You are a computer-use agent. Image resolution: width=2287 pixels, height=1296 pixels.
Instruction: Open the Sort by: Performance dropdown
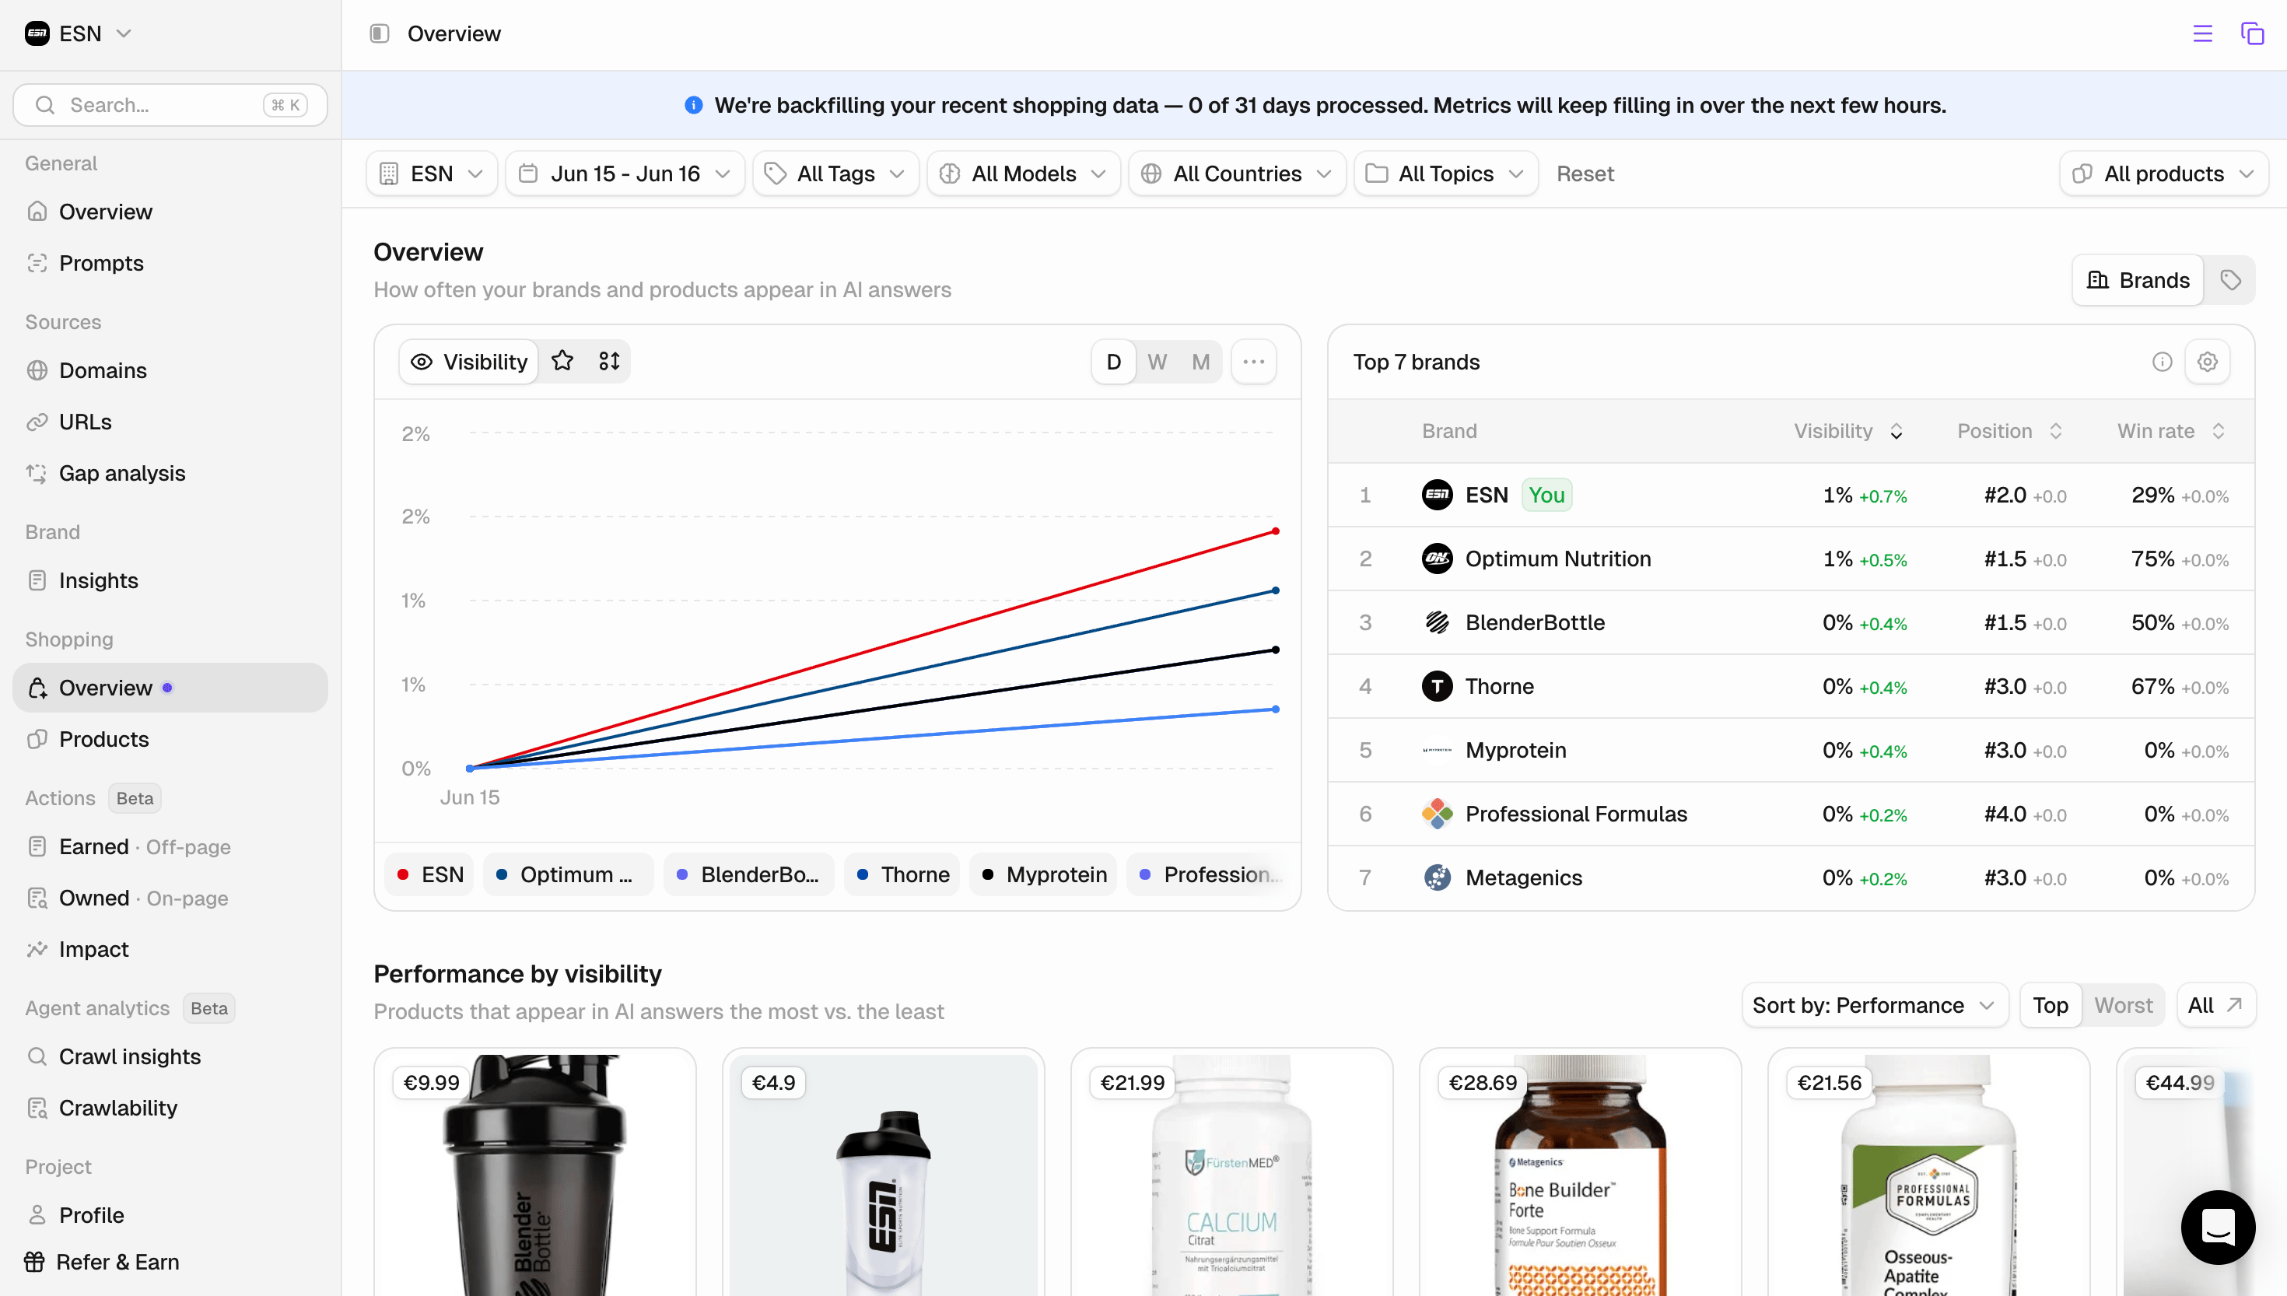pos(1874,1006)
